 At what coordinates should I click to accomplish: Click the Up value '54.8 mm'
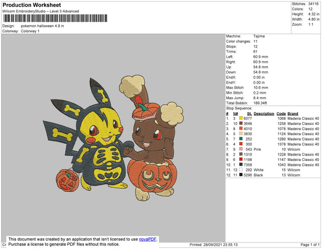pos(261,67)
